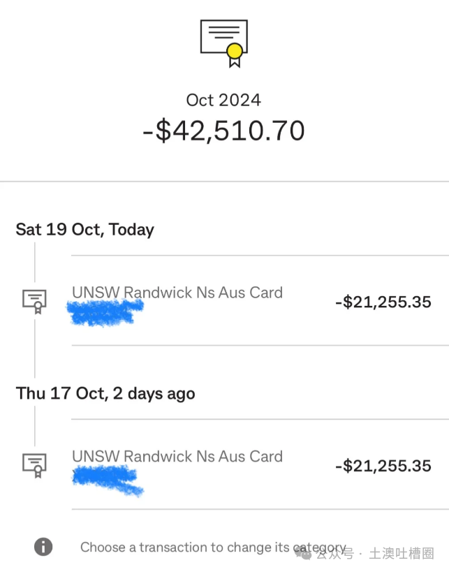449x572 pixels.
Task: Open the UNSW Randwick transaction from Sat 19 Oct
Action: click(177, 293)
